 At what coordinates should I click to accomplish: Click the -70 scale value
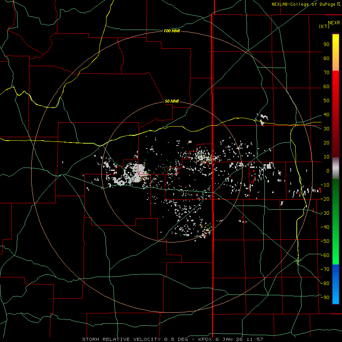tap(325, 269)
